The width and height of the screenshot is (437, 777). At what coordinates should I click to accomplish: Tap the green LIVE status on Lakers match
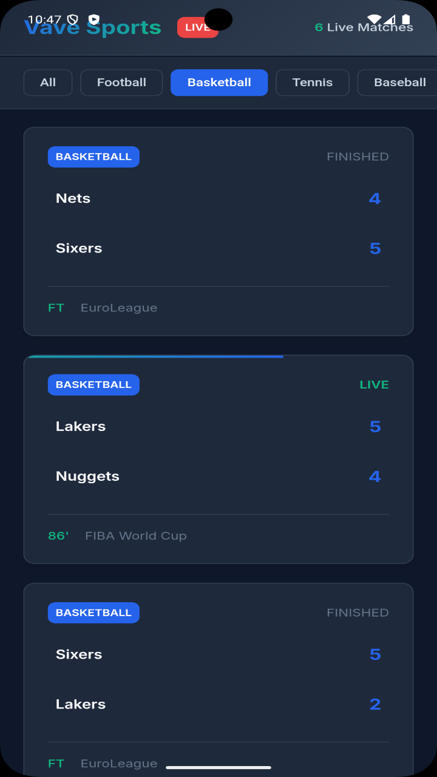[374, 385]
